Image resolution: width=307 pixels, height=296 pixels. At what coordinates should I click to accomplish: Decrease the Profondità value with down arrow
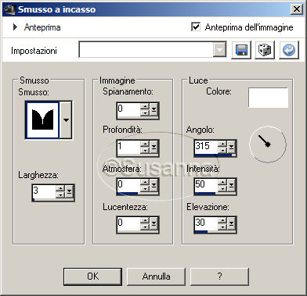[x=144, y=151]
